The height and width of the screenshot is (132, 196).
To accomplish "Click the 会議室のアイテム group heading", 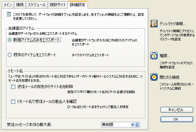I will [21, 28].
